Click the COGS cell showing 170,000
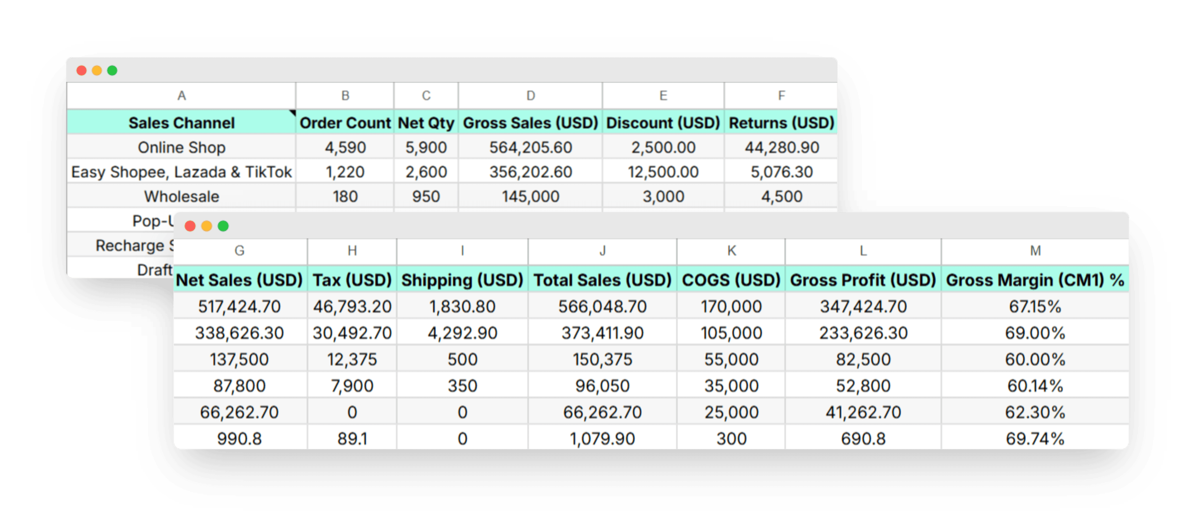The height and width of the screenshot is (511, 1194). click(x=731, y=306)
